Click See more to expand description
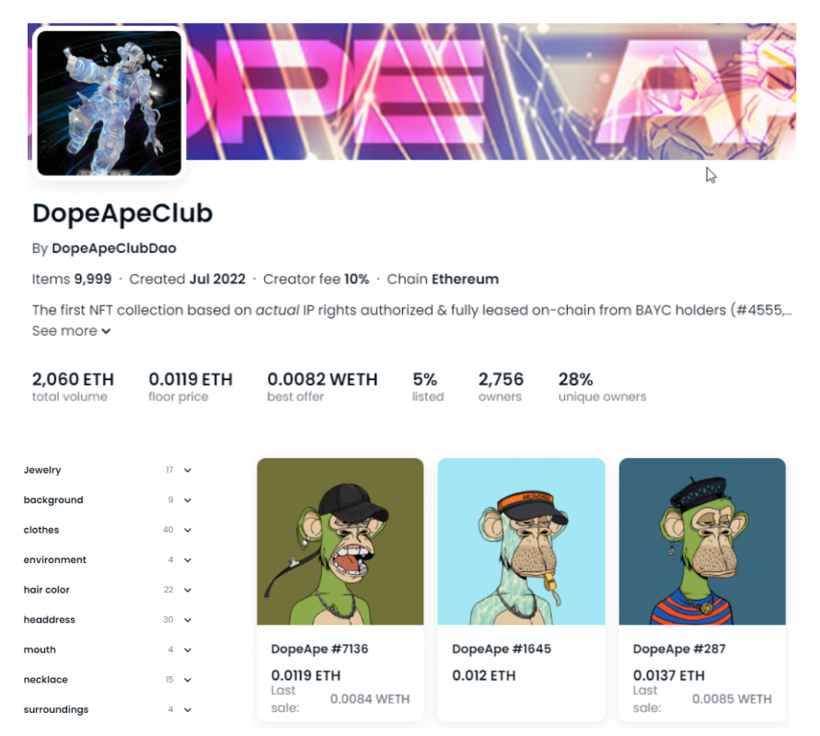Viewport: 820px width, 736px height. [x=71, y=331]
